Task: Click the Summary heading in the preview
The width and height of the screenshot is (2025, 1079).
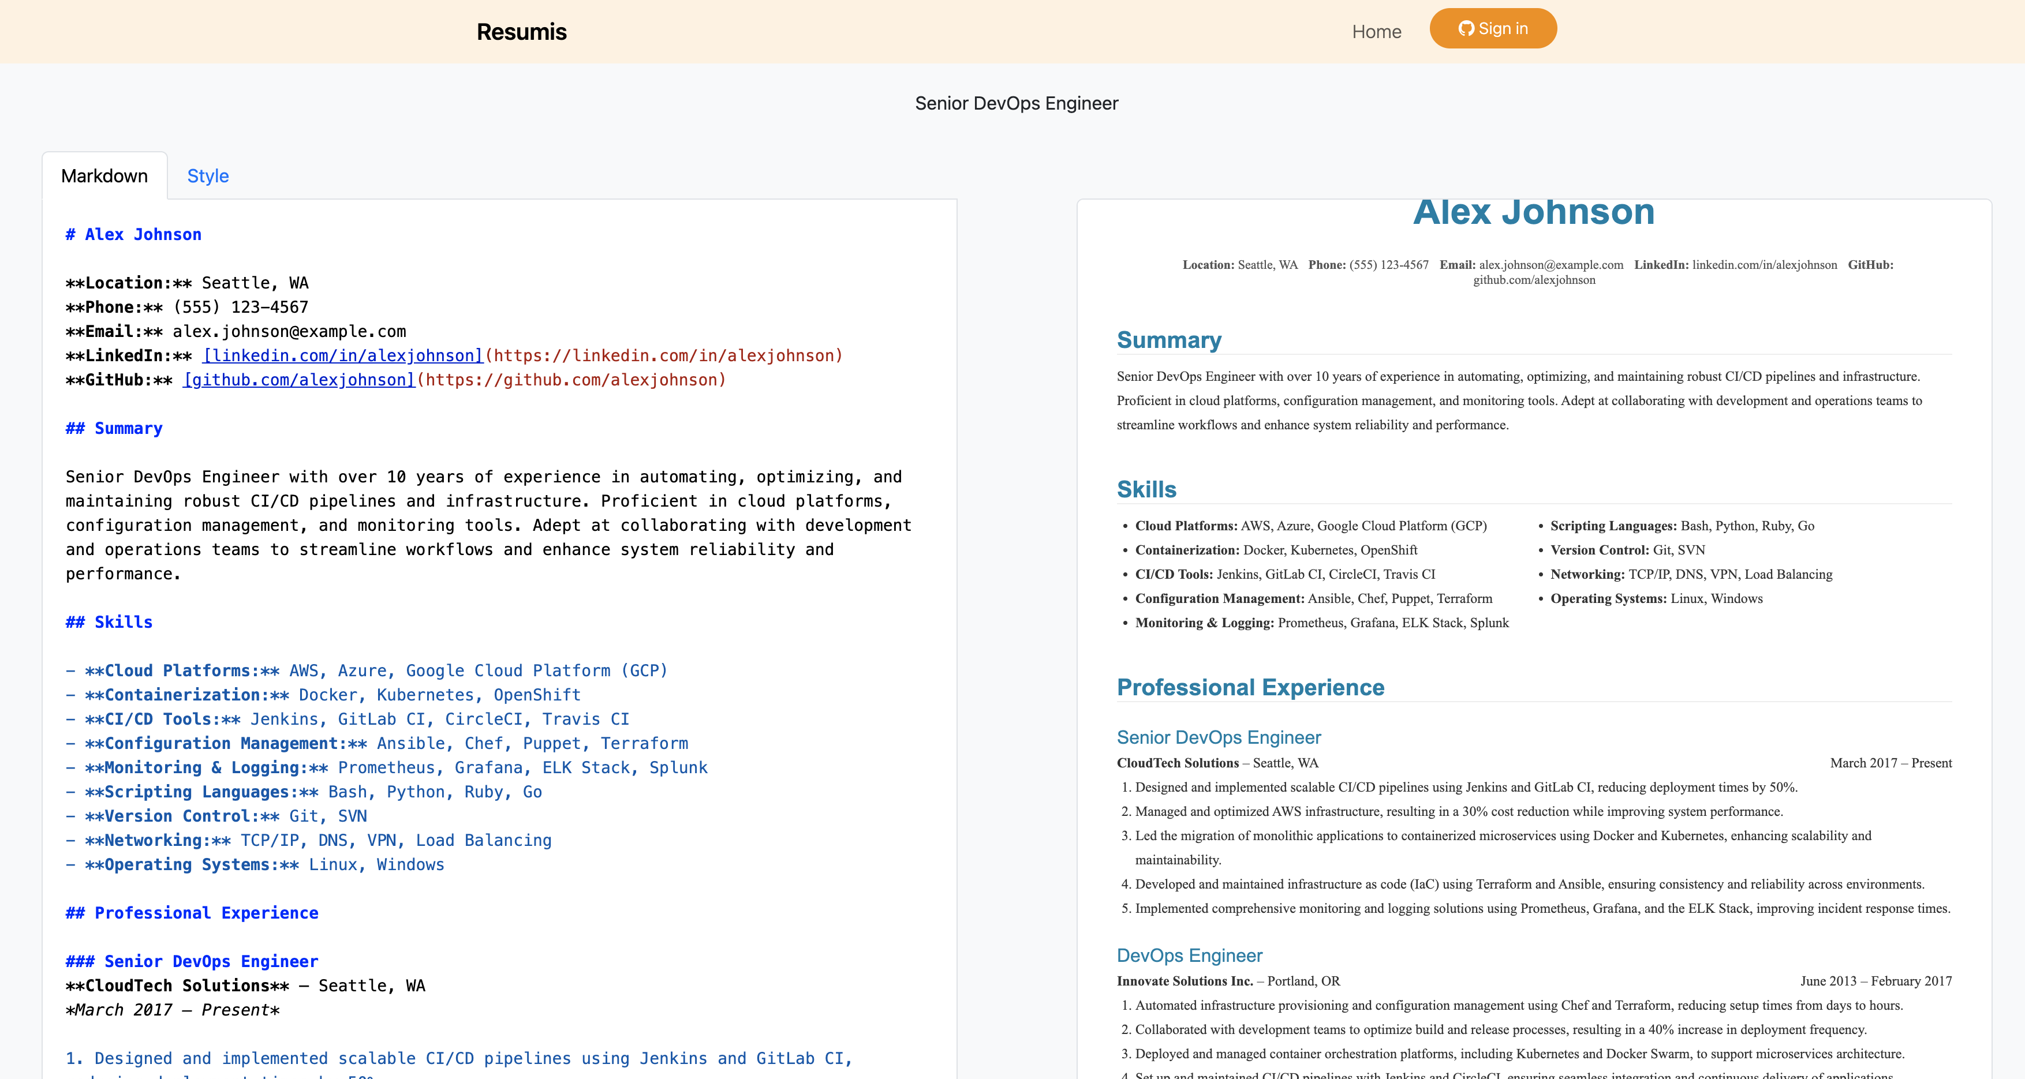Action: click(x=1169, y=339)
